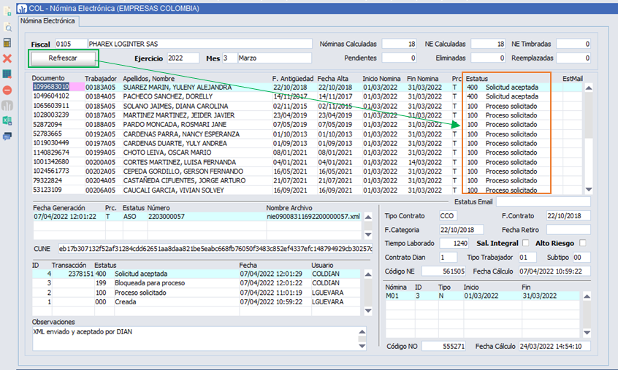Click the Observaciones scroll-down arrow
The width and height of the screenshot is (618, 370).
coord(362,346)
